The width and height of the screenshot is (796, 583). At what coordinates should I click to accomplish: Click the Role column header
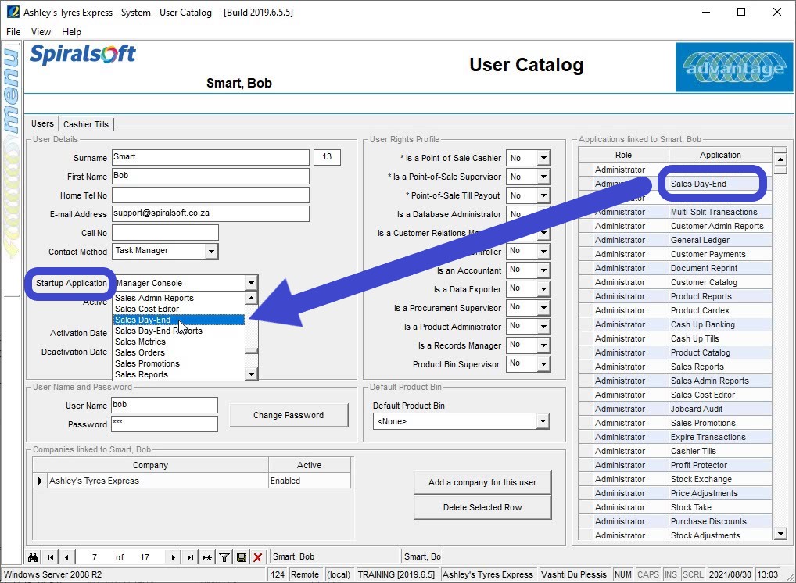tap(623, 155)
